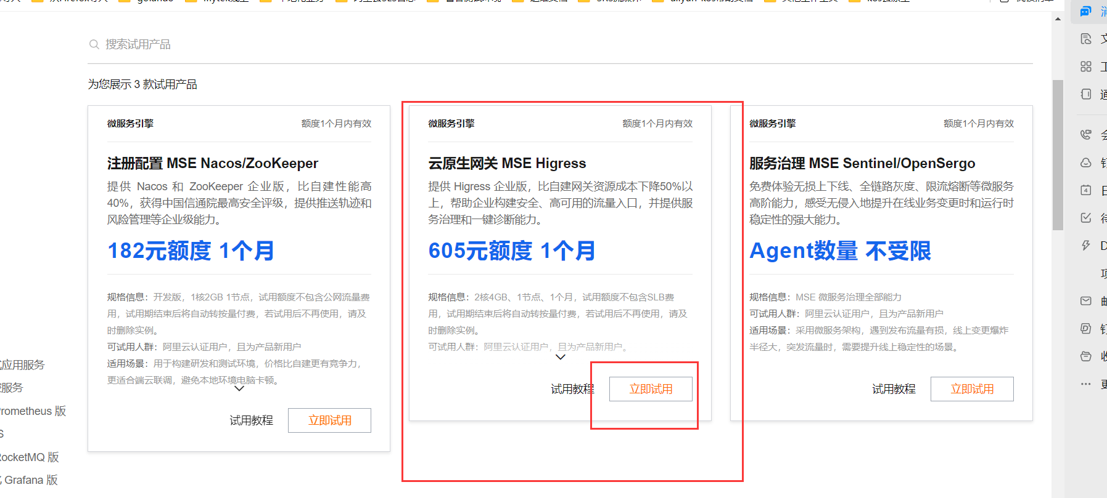Select the 应用服务 entry in left menu
Viewport: 1107px width, 498px height.
click(22, 365)
